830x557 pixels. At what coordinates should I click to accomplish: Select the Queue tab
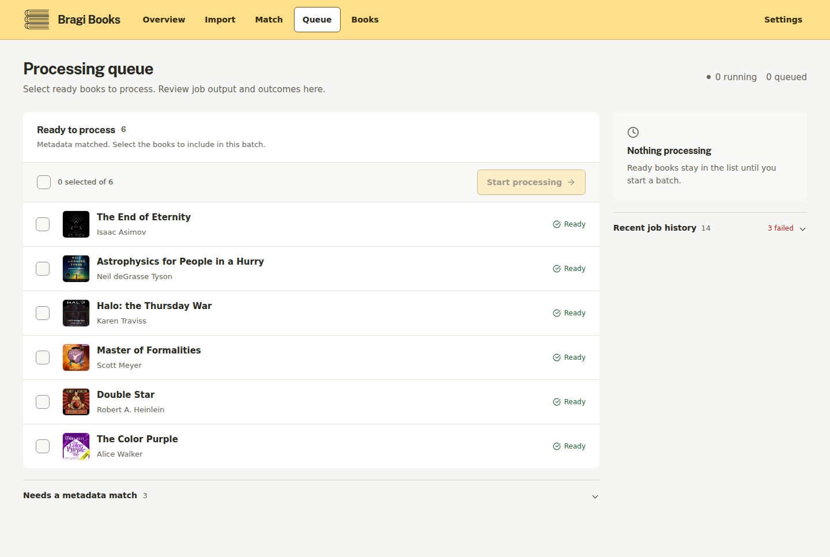pyautogui.click(x=317, y=20)
